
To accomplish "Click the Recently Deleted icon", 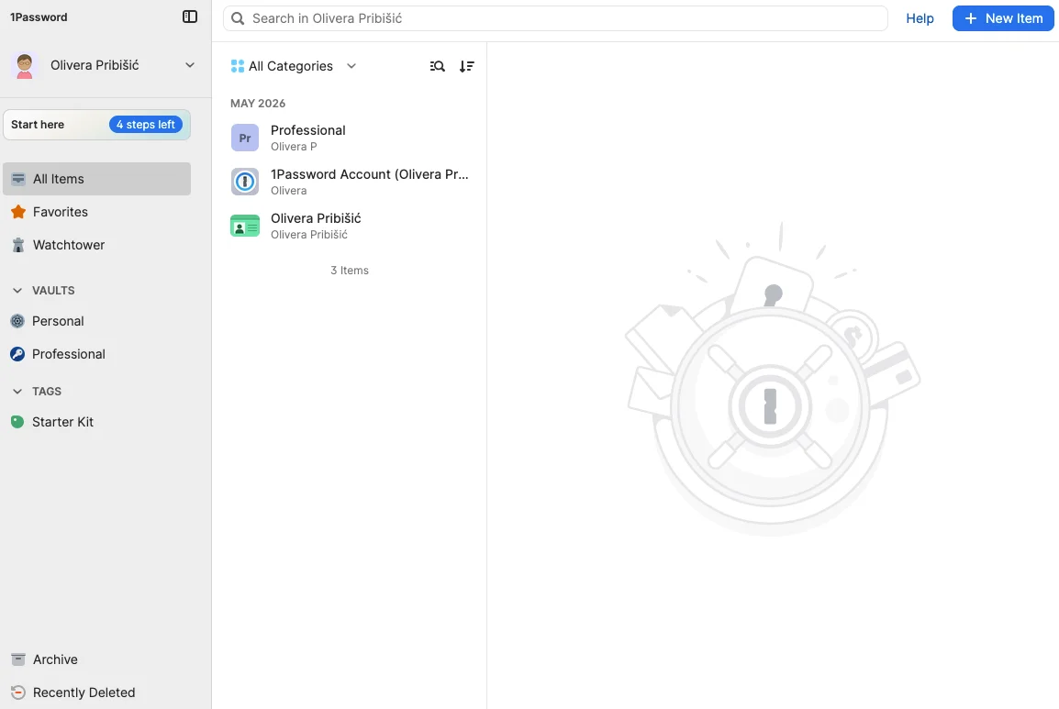I will 18,692.
